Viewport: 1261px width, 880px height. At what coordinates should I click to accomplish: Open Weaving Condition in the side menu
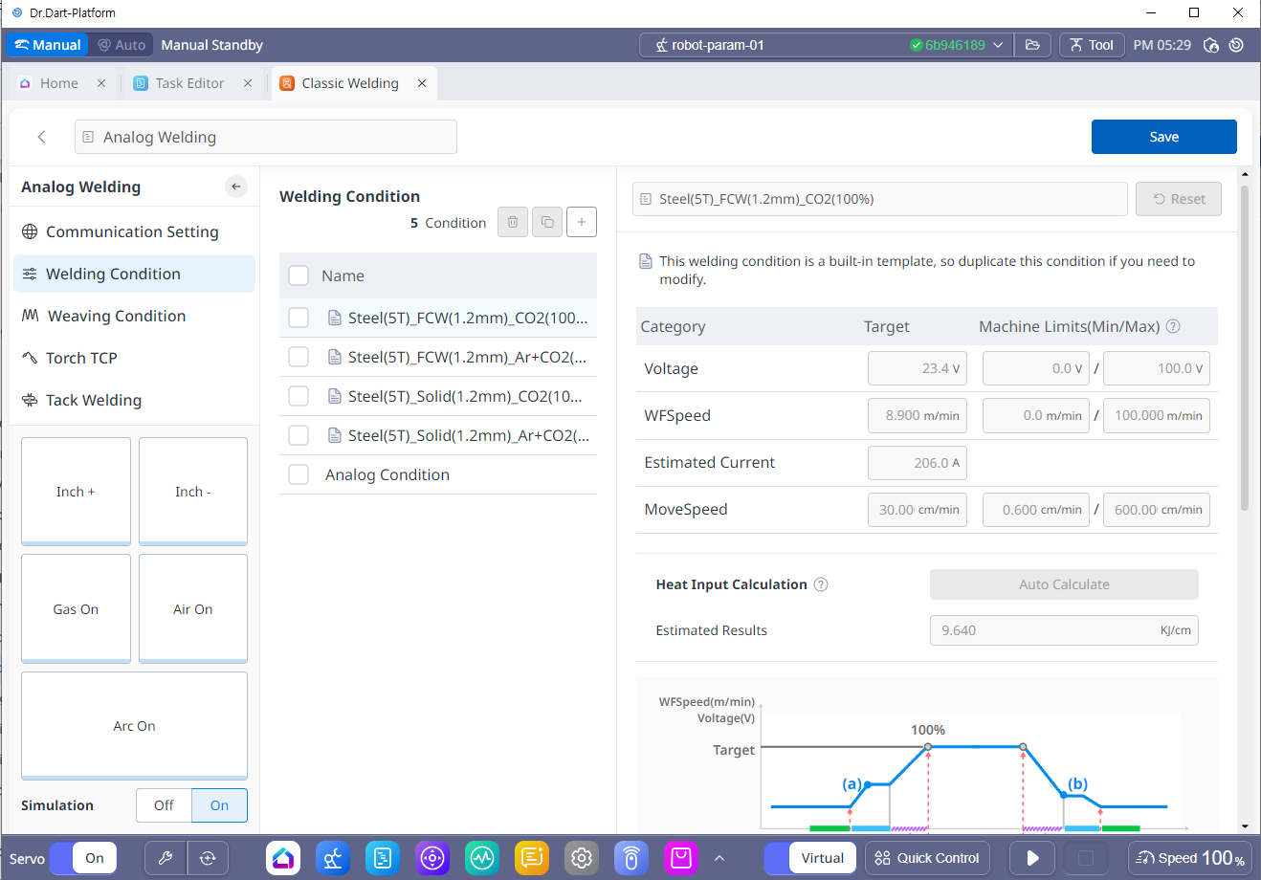[116, 316]
